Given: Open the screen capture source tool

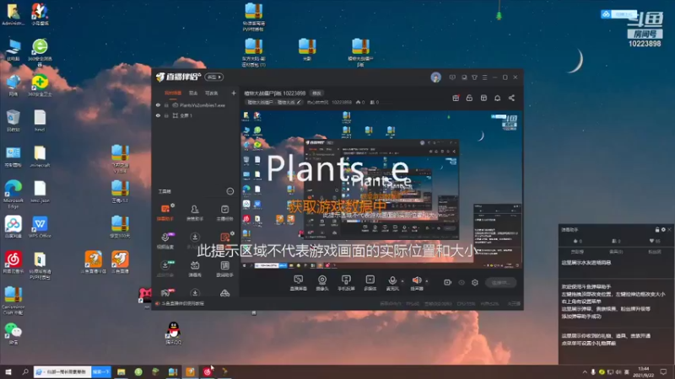Looking at the screenshot, I should (298, 282).
